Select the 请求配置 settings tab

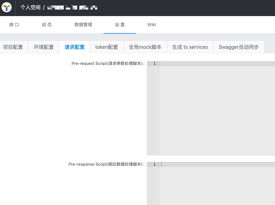(75, 47)
